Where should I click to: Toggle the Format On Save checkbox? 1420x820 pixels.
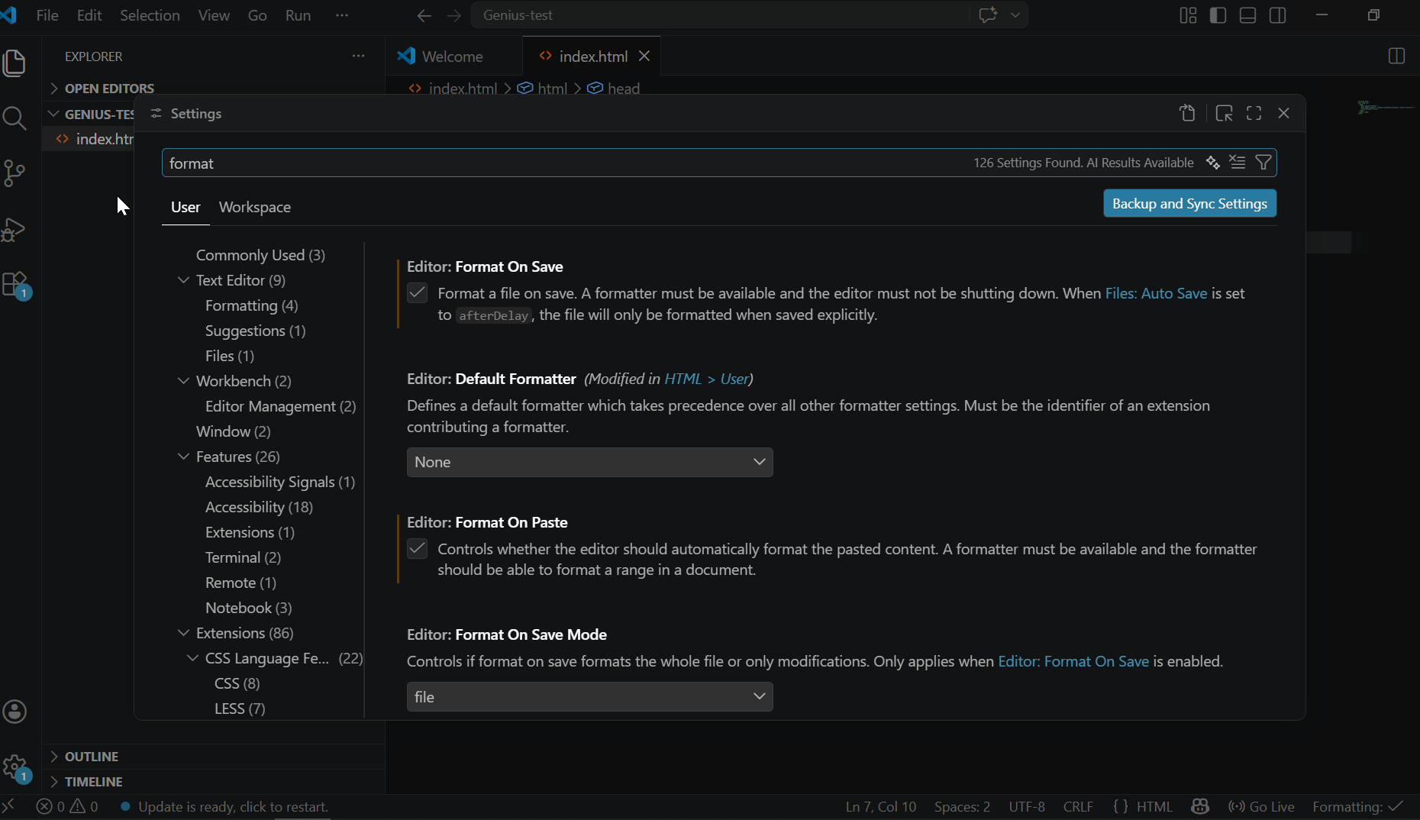pyautogui.click(x=417, y=293)
